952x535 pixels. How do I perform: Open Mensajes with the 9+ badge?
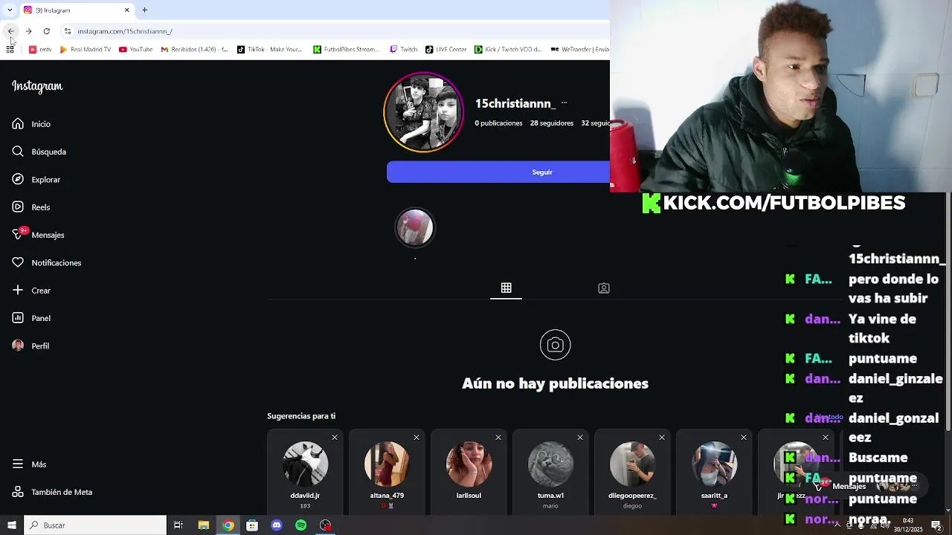tap(38, 235)
